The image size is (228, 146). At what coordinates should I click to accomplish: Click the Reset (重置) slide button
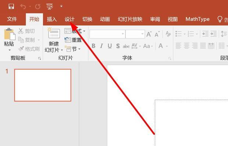point(73,40)
